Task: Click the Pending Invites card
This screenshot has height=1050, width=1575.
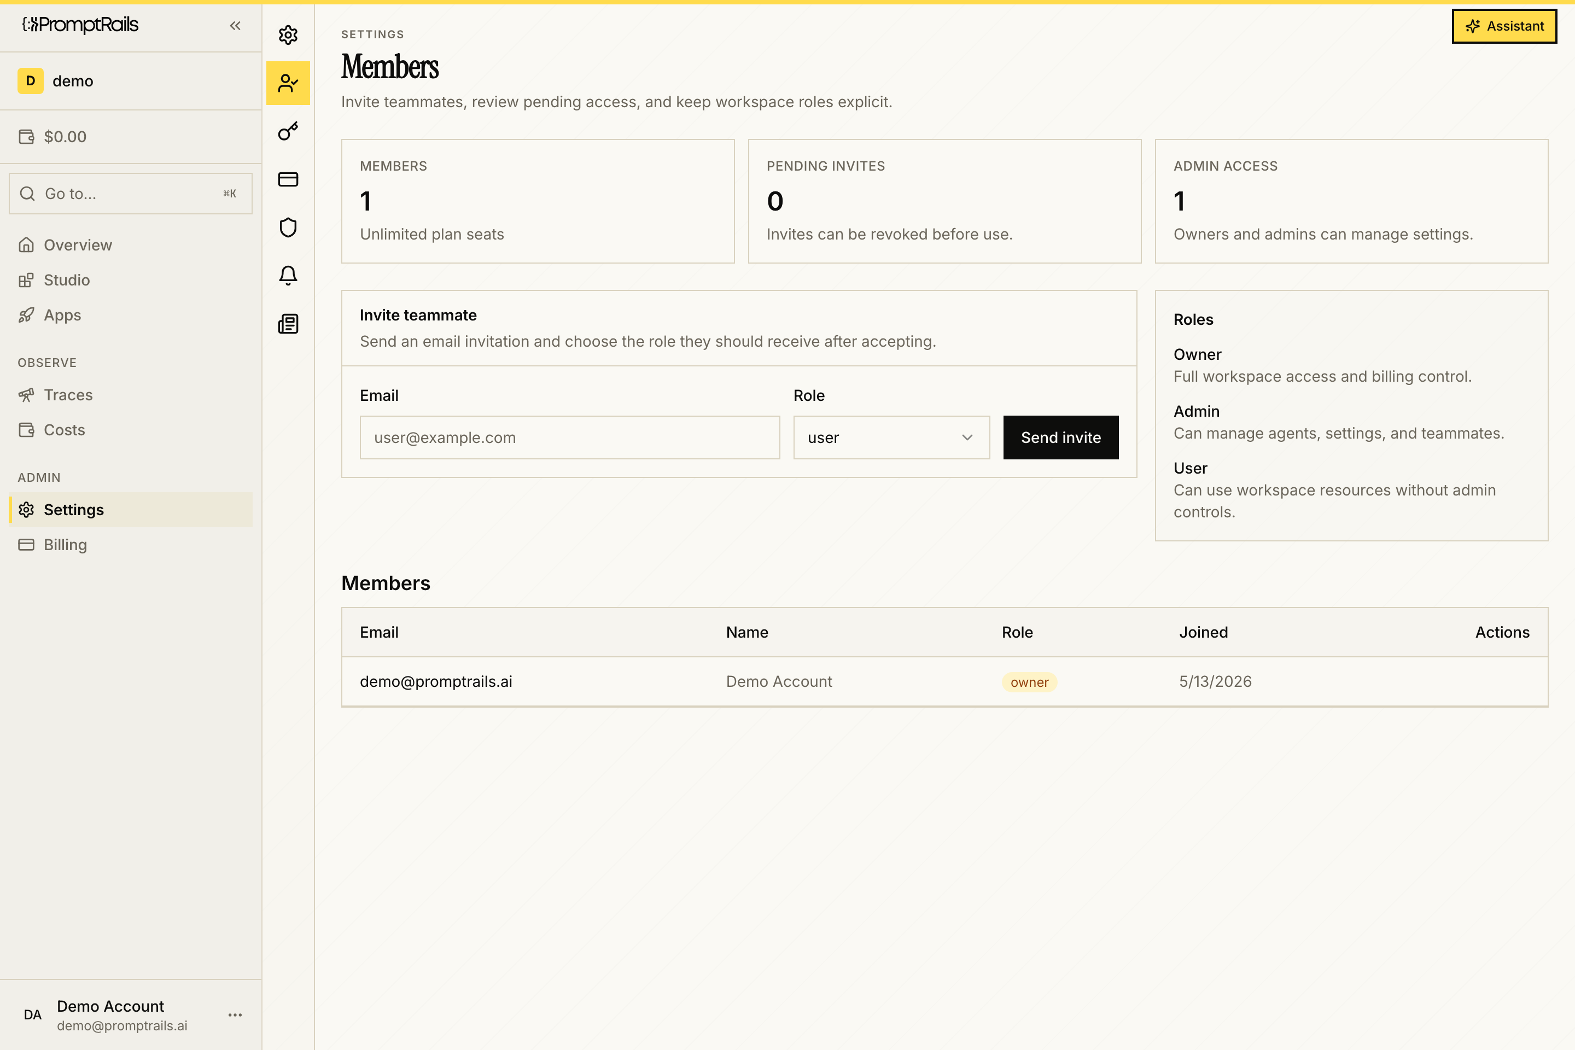Action: pos(944,201)
